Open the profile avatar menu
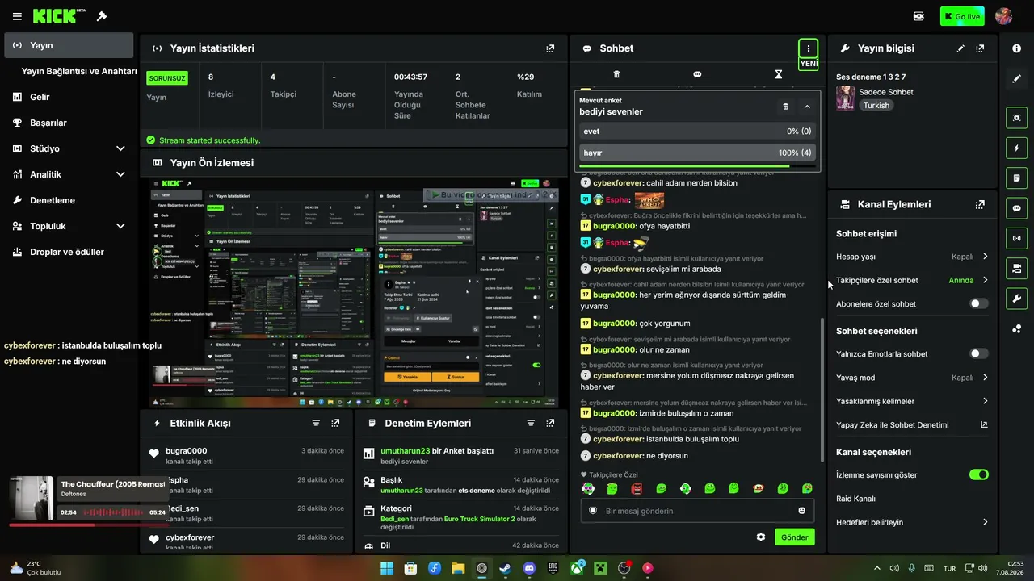 [x=1004, y=16]
